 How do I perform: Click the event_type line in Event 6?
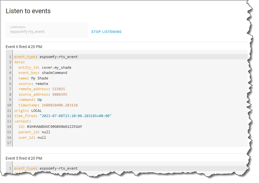click(x=46, y=57)
